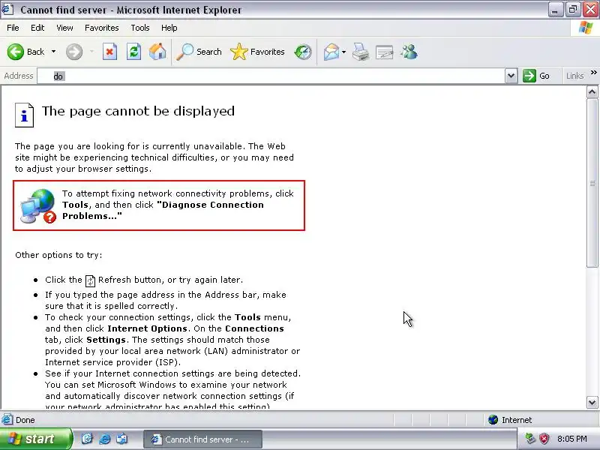This screenshot has height=450, width=600.
Task: Click the Windows Start button
Action: tap(36, 439)
